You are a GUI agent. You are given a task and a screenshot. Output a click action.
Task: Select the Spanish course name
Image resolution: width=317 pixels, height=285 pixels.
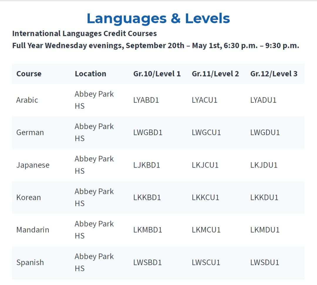coord(30,263)
